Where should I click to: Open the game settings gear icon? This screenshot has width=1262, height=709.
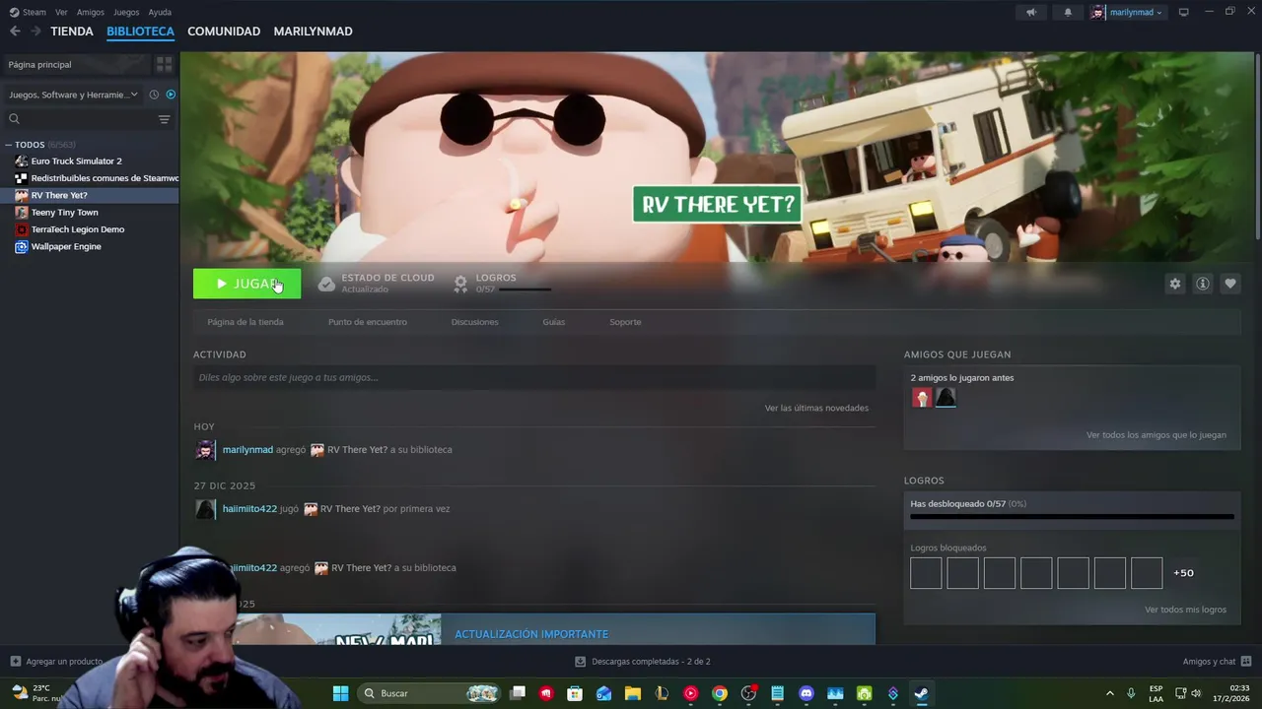pos(1174,284)
